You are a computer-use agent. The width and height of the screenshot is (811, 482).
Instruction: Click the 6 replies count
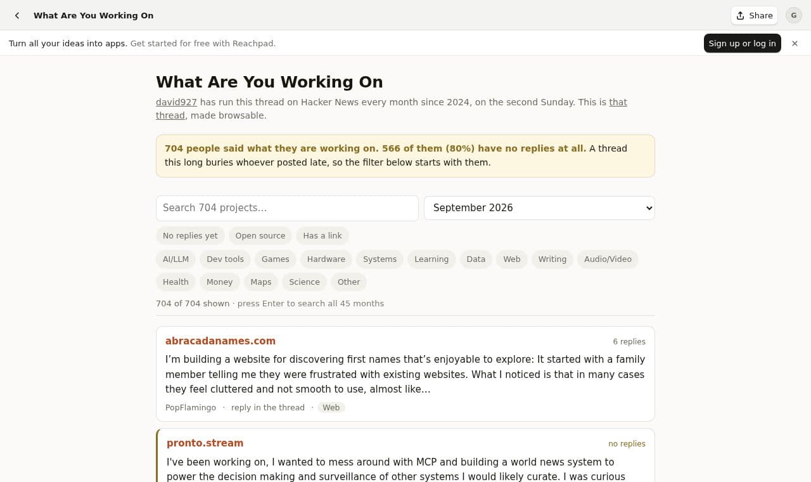click(629, 342)
